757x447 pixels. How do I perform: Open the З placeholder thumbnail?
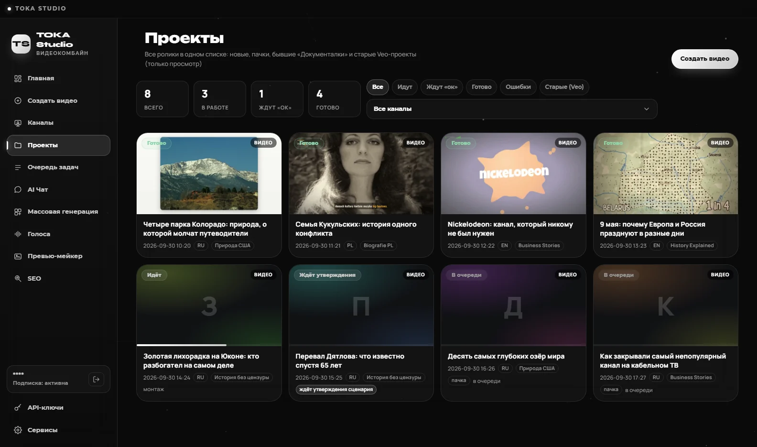tap(209, 305)
